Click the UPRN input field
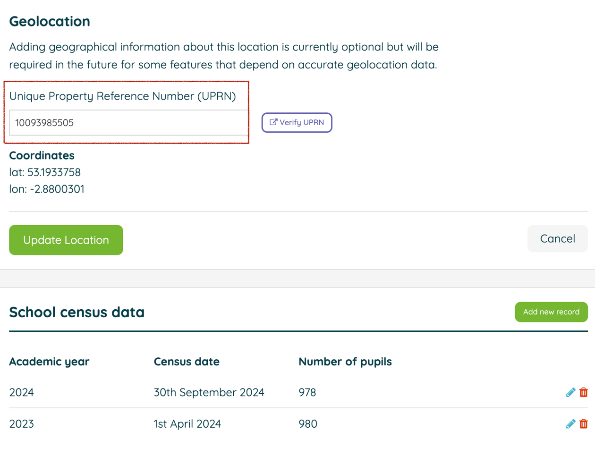This screenshot has width=595, height=457. click(x=129, y=123)
